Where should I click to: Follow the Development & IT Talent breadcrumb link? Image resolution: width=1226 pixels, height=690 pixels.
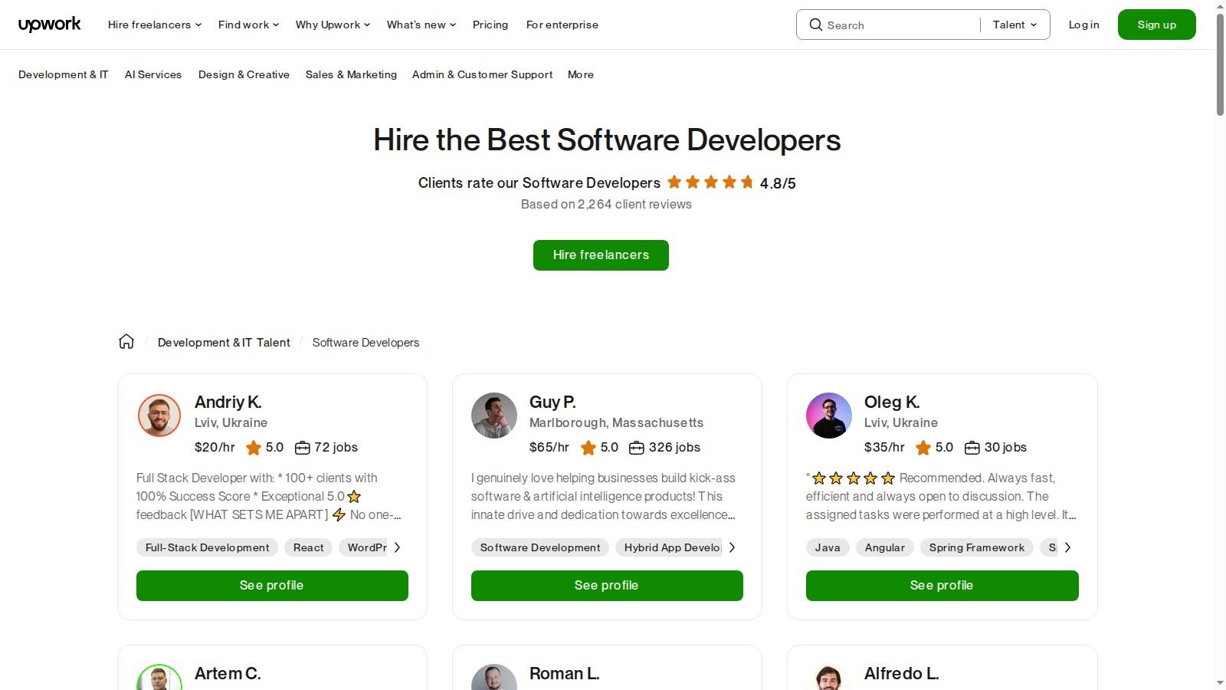(x=224, y=342)
